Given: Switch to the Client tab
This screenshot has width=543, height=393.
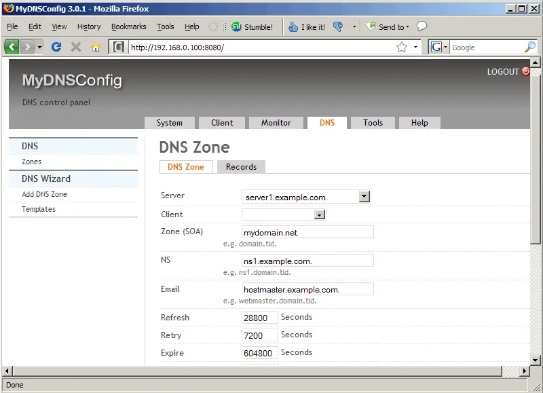Looking at the screenshot, I should (x=222, y=123).
